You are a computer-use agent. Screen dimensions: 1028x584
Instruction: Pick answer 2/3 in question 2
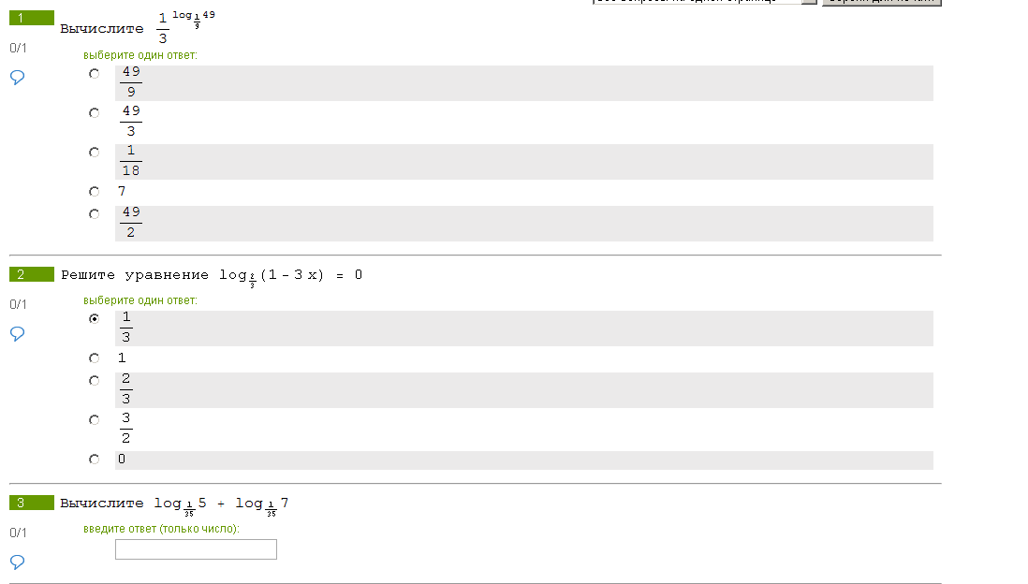tap(94, 380)
